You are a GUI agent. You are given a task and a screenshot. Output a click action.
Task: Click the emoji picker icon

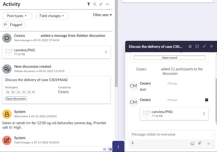point(192,143)
